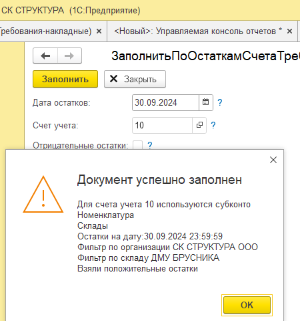Confirm the message with OK button

pos(247,305)
